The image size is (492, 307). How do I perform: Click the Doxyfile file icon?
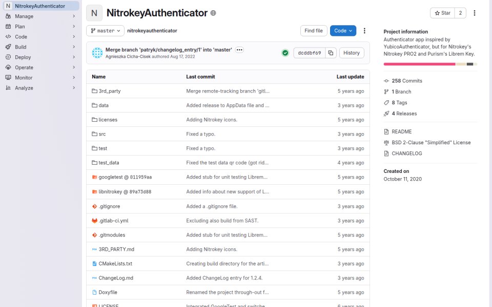[94, 292]
